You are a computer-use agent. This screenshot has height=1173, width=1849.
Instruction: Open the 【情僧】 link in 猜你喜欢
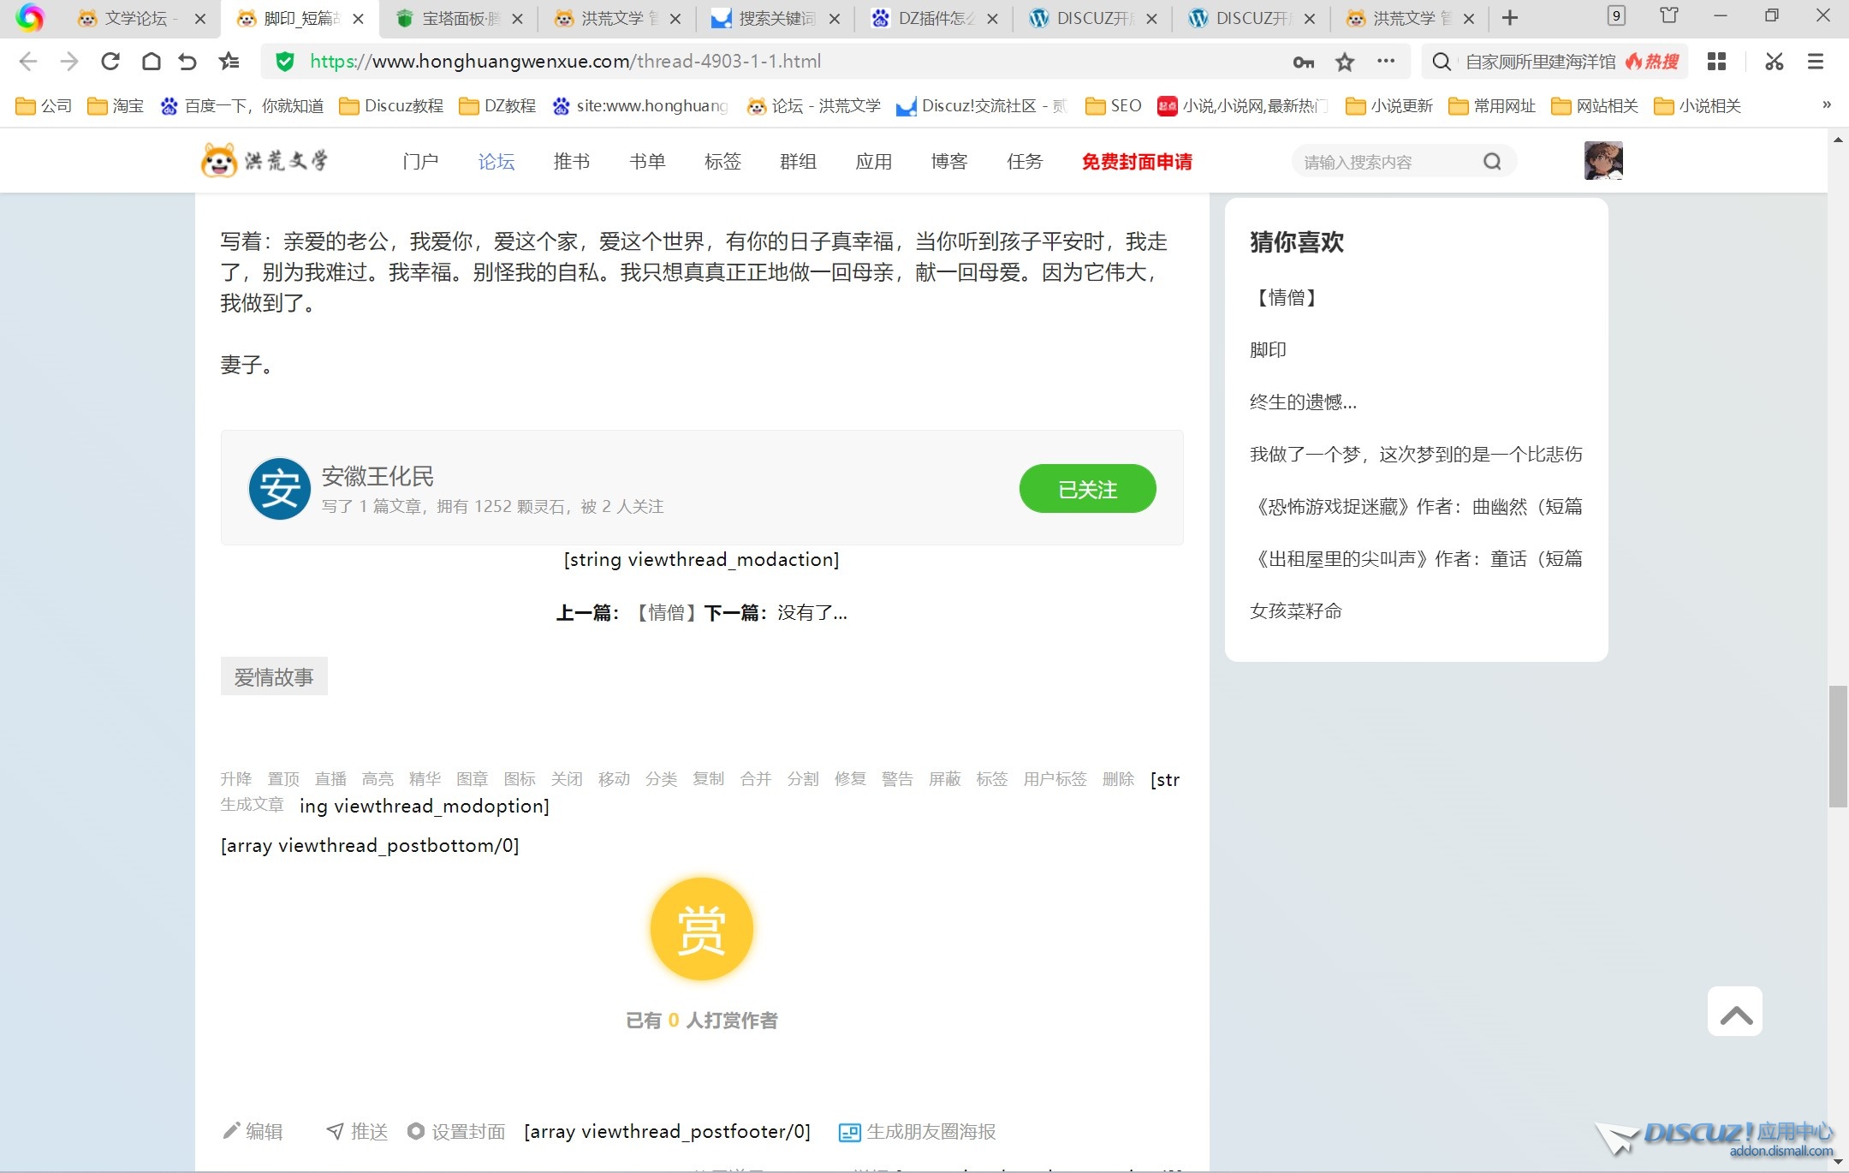click(x=1285, y=297)
